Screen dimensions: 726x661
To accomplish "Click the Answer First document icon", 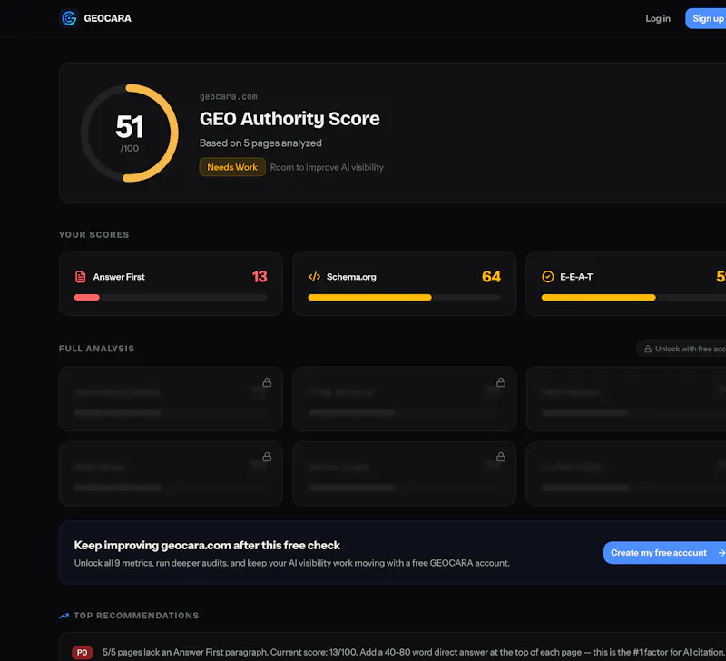I will coord(81,277).
